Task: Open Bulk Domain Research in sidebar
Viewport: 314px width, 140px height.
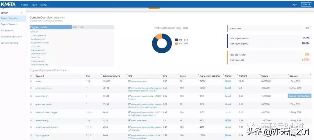Action: 11,37
